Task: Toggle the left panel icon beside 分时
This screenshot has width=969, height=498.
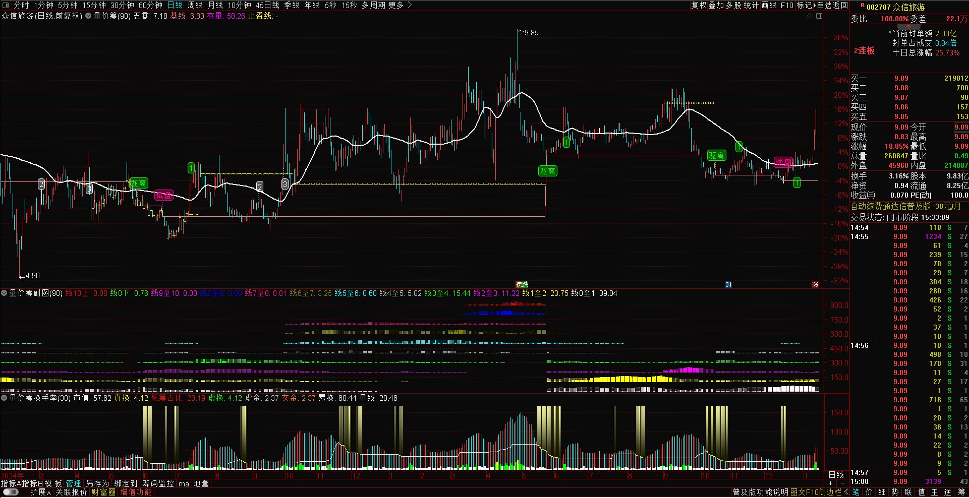Action: tap(6, 5)
